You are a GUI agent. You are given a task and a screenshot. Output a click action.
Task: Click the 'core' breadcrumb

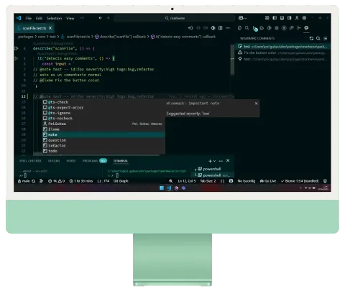[42, 37]
